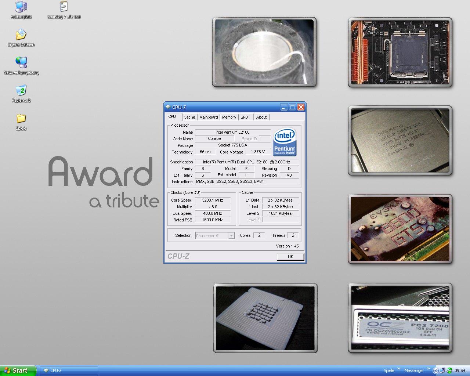This screenshot has width=470, height=376.
Task: Click the OK button in CPU-Z
Action: tap(290, 257)
